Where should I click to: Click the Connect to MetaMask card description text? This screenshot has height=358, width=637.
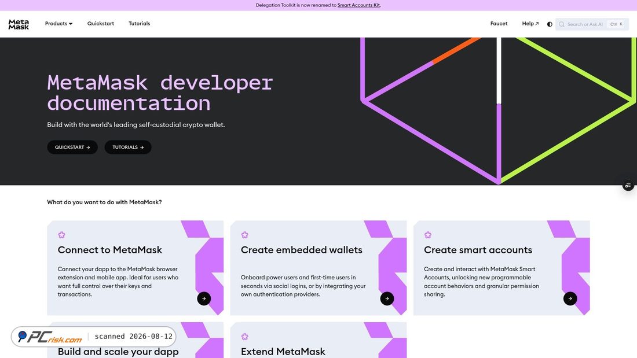pyautogui.click(x=118, y=282)
